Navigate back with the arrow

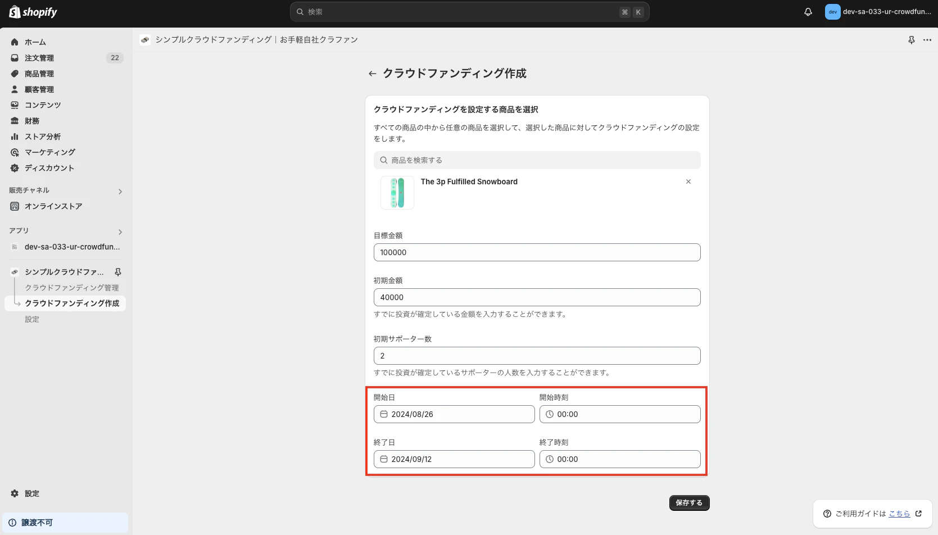click(x=372, y=74)
